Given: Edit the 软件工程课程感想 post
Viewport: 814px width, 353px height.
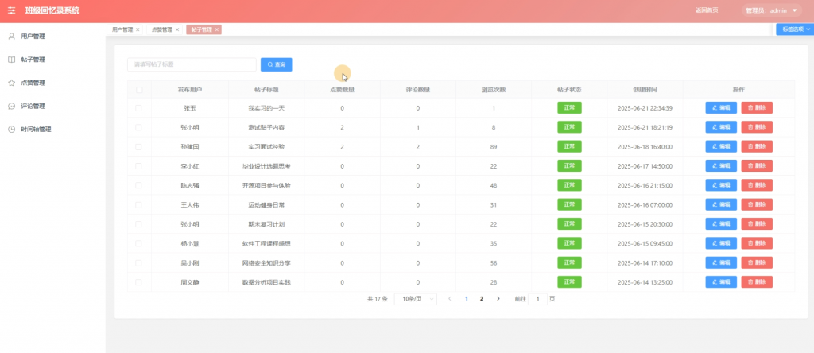Looking at the screenshot, I should tap(720, 243).
